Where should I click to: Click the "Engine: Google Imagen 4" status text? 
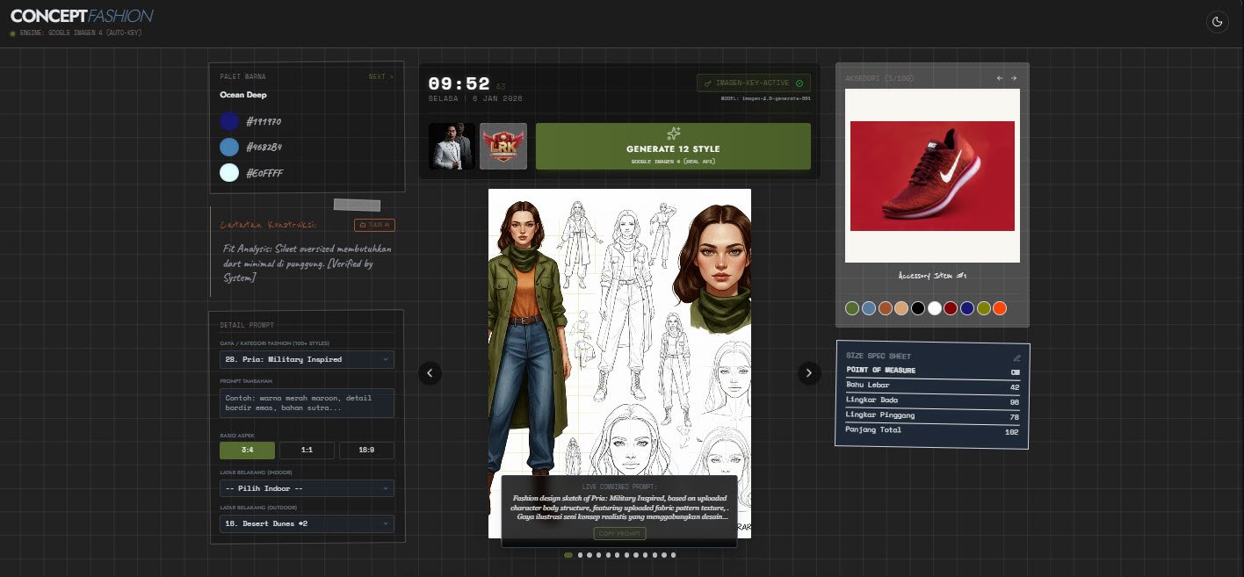click(x=80, y=32)
